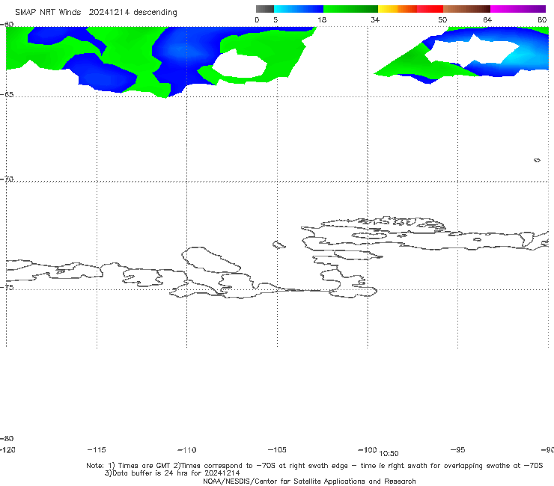Click the NOAA/NESDIS credit line

tap(309, 481)
